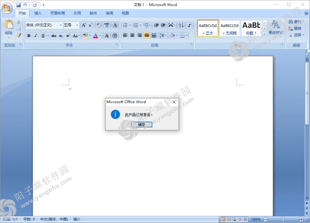Click the Clear Formatting eraser icon
The image size is (310, 223).
click(98, 25)
